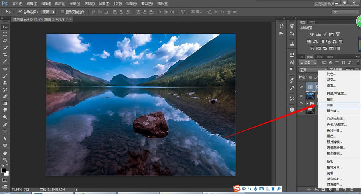This screenshot has height=194, width=361.
Task: Select the Ellipse shape tool
Action: click(5, 145)
